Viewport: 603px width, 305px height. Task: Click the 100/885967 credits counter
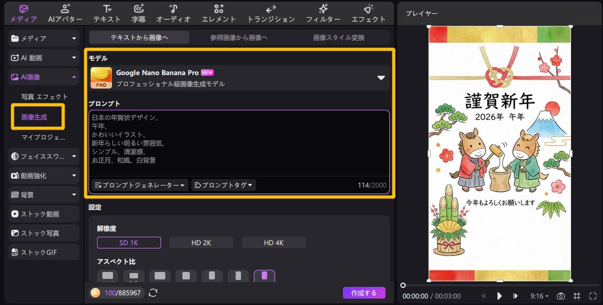pyautogui.click(x=122, y=293)
